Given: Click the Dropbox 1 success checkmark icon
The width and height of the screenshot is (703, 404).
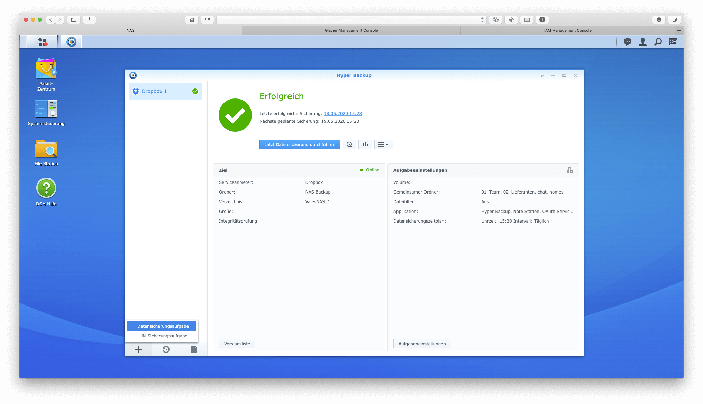Looking at the screenshot, I should 195,91.
